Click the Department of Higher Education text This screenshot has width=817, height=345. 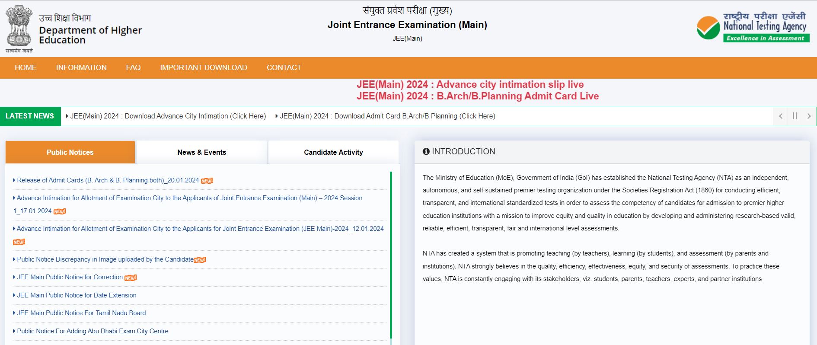click(x=90, y=35)
